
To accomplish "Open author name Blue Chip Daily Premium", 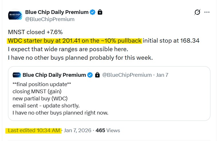I will click(57, 12).
